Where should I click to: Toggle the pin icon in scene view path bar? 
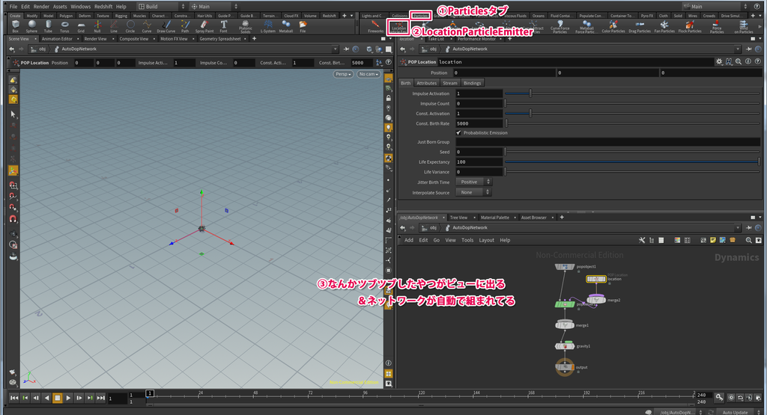tap(346, 49)
